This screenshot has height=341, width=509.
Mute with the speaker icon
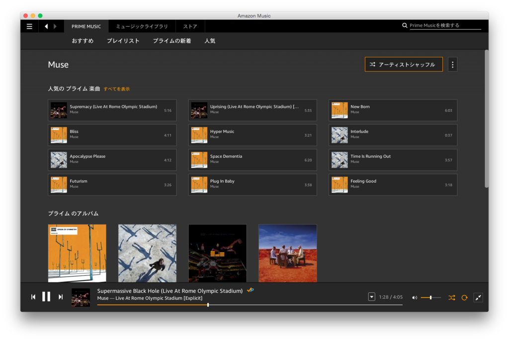tap(415, 297)
